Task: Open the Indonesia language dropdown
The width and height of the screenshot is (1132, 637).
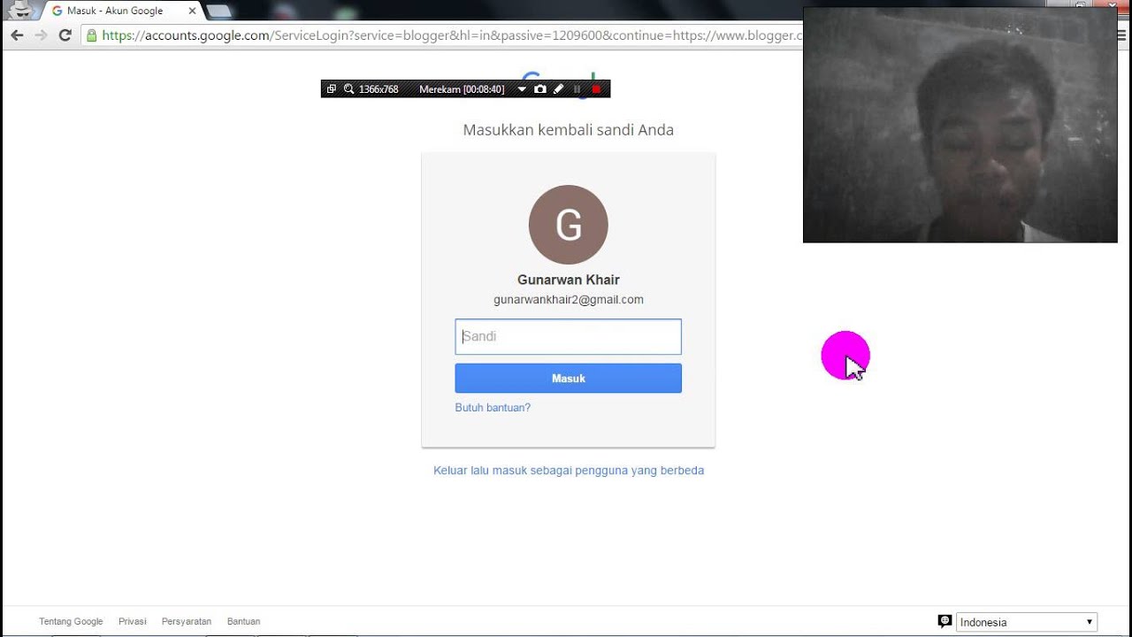Action: pos(1028,622)
